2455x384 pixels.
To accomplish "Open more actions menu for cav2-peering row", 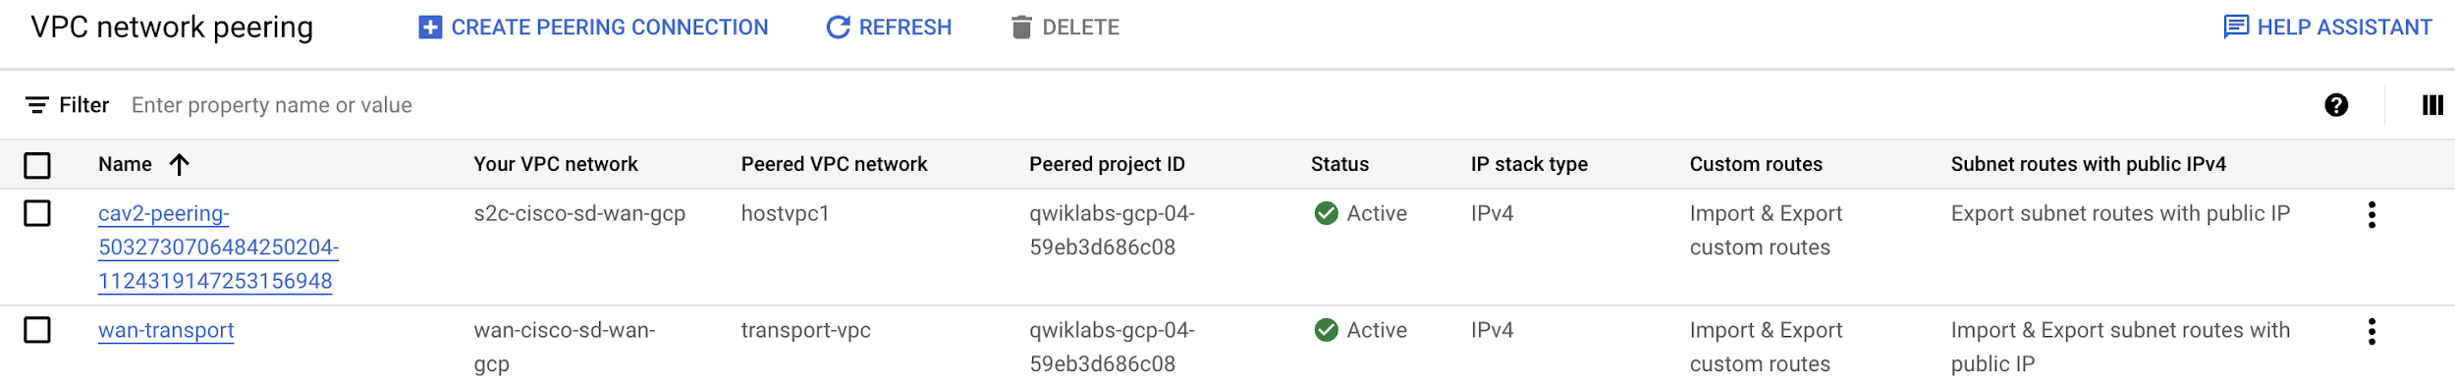I will [2372, 215].
